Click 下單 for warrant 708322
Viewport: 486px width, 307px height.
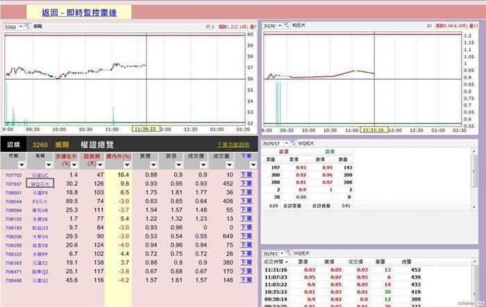pos(246,254)
